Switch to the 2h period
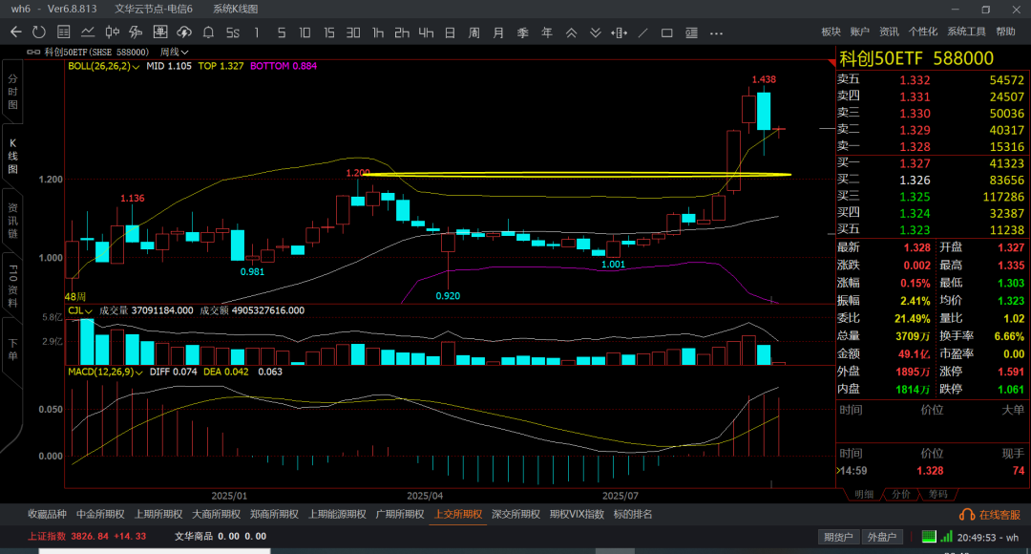Viewport: 1031px width, 554px height. pyautogui.click(x=401, y=32)
